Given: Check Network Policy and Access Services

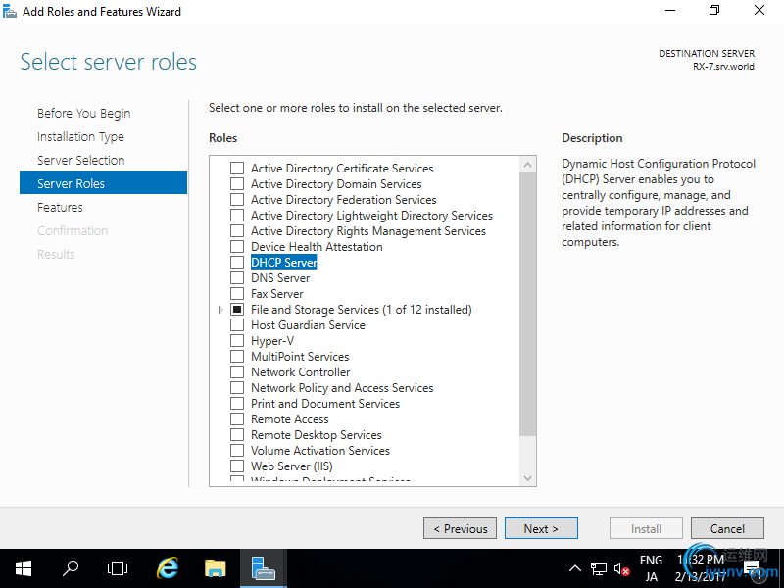Looking at the screenshot, I should pos(237,387).
